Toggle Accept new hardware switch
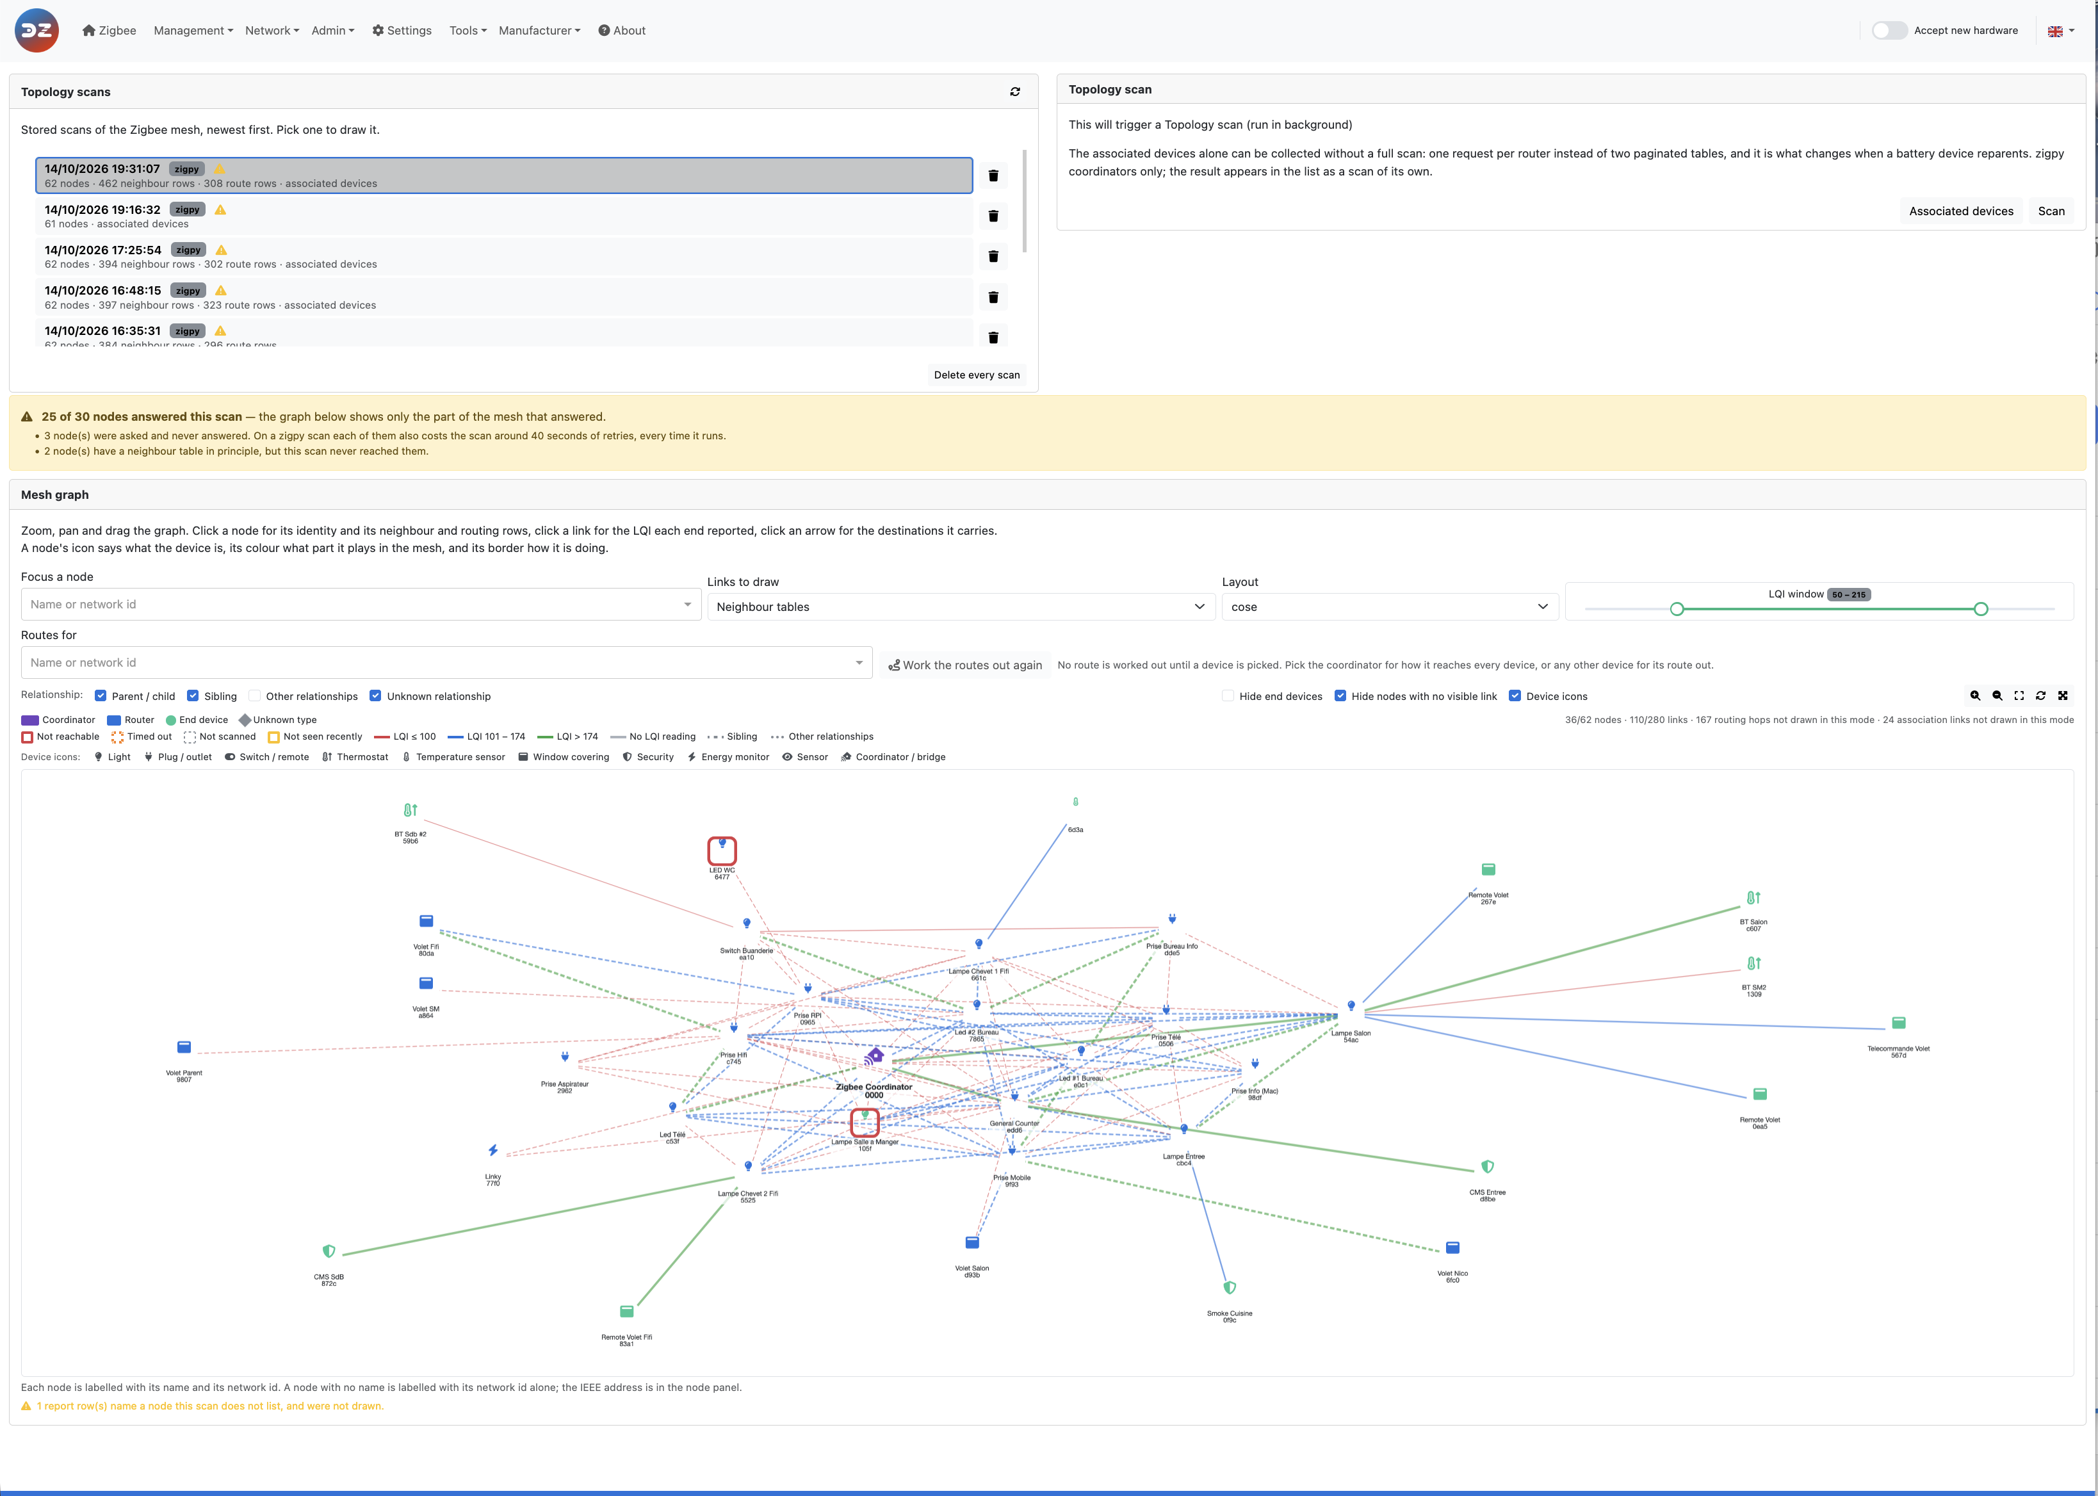The image size is (2098, 1496). (x=1889, y=30)
